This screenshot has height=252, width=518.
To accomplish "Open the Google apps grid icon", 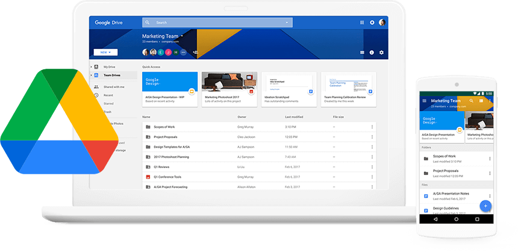I will [x=362, y=22].
